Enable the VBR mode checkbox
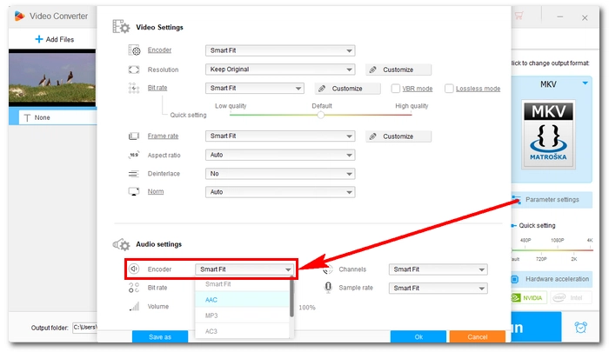This screenshot has width=609, height=352. [x=396, y=89]
